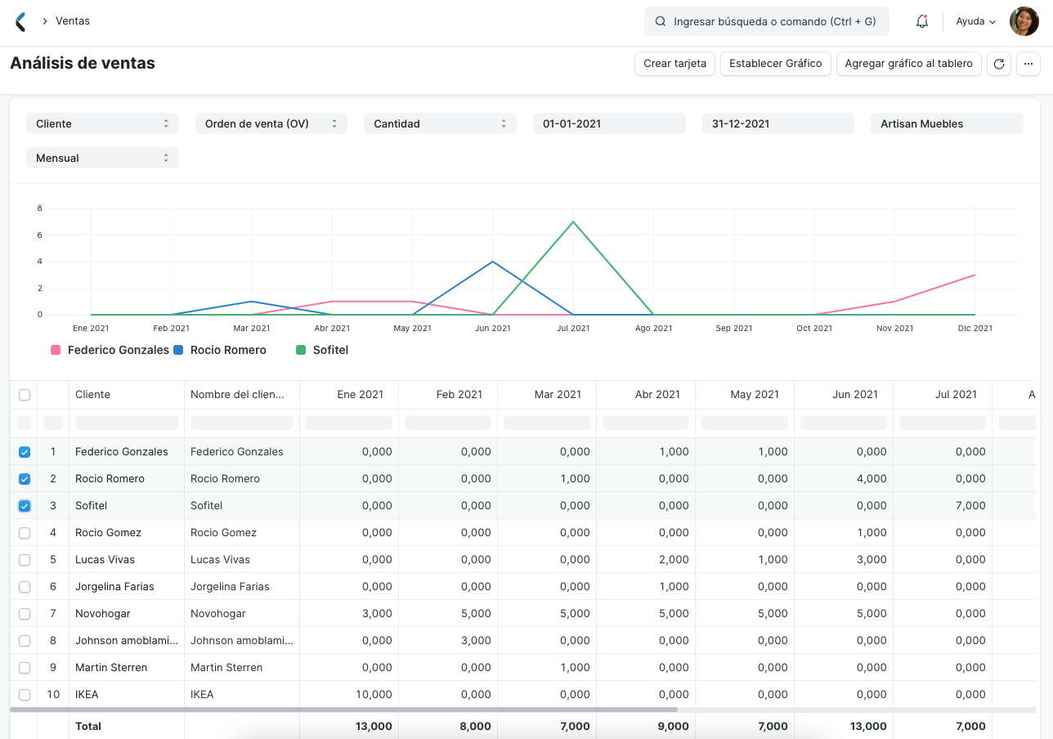
Task: Open the Orden de venta (OV) dropdown
Action: pyautogui.click(x=271, y=123)
